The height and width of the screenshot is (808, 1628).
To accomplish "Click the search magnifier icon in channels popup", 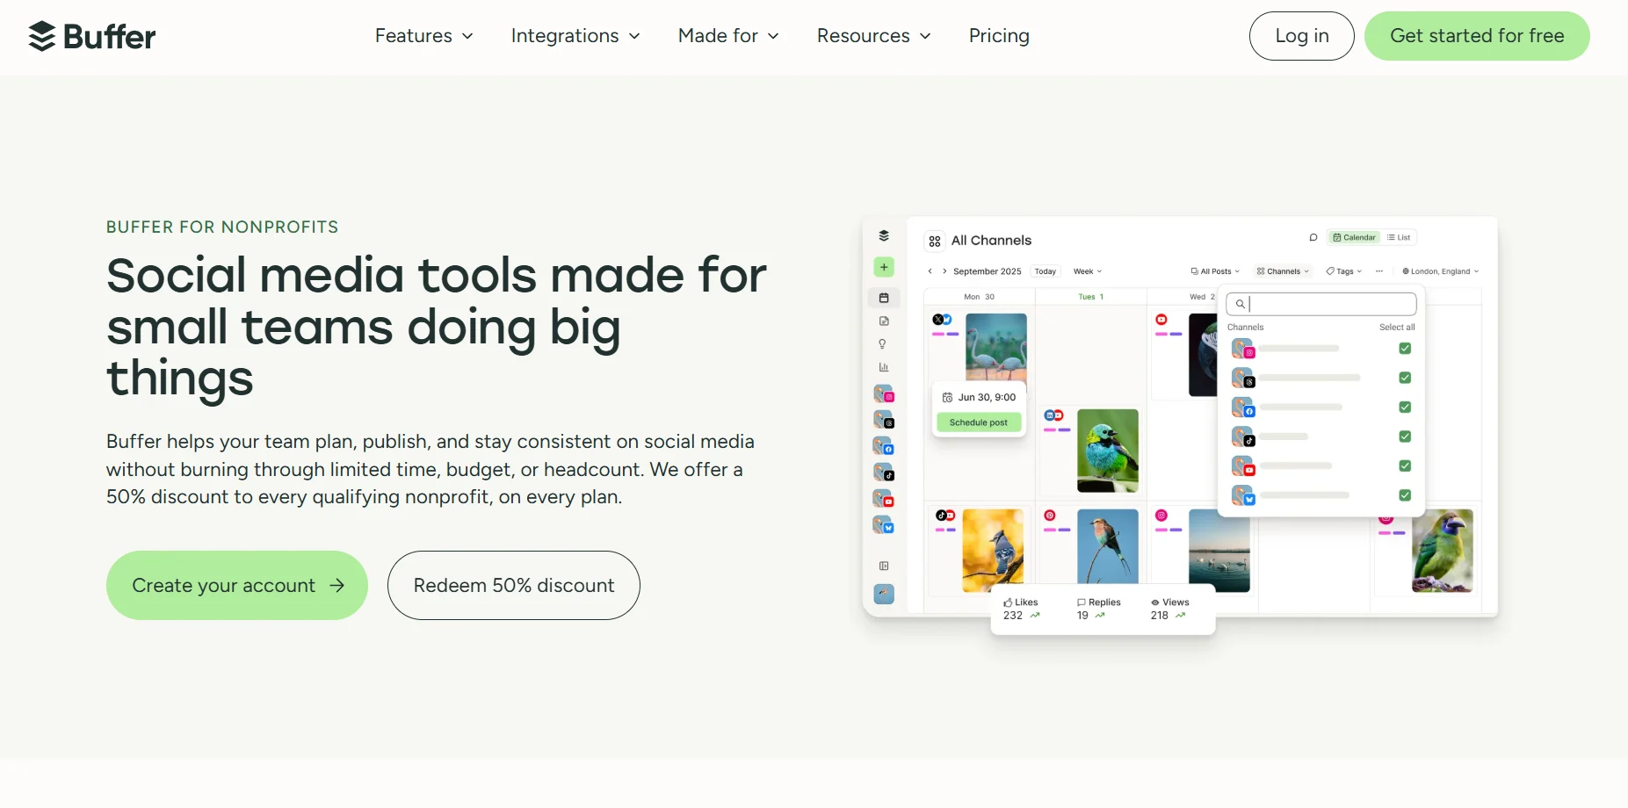I will (x=1240, y=304).
